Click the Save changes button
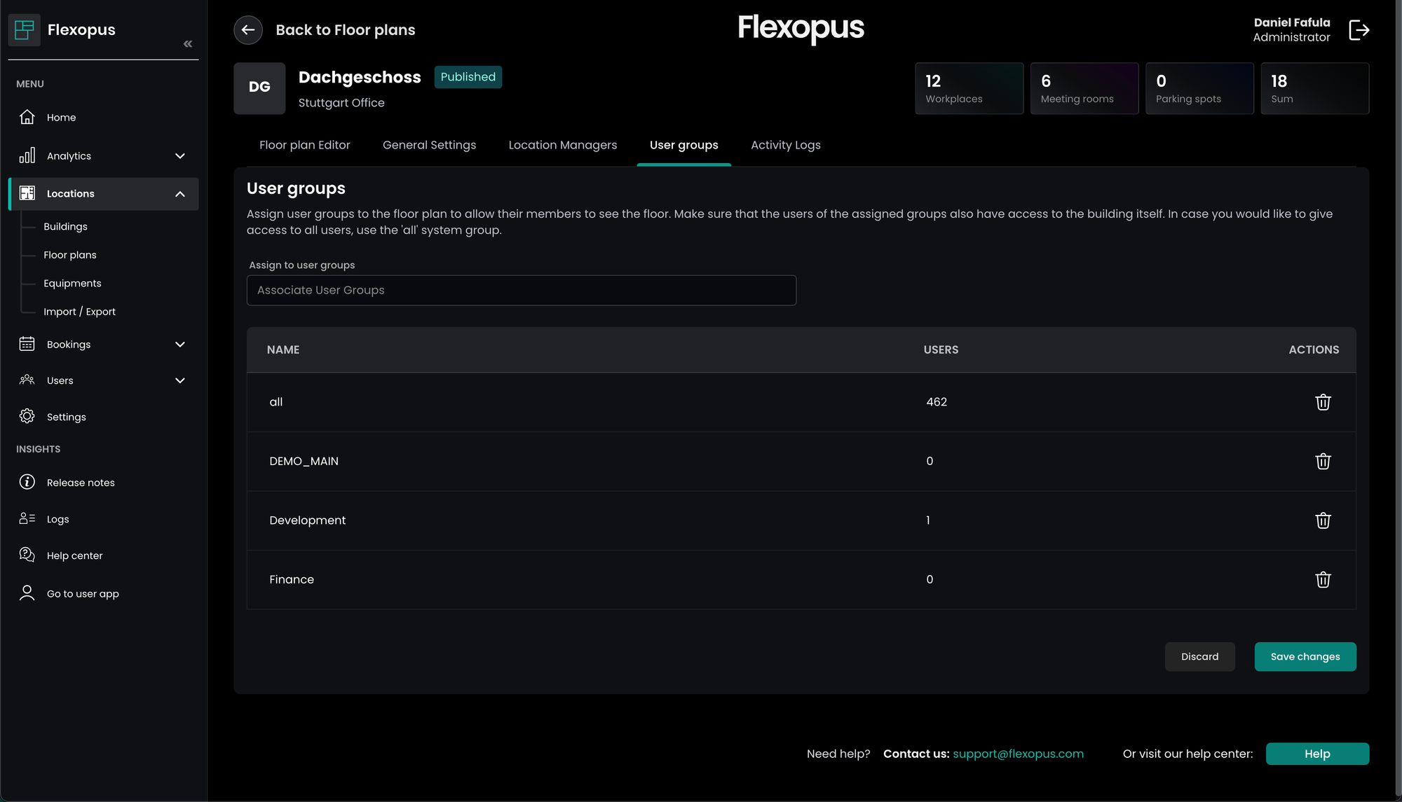1402x802 pixels. pos(1305,656)
